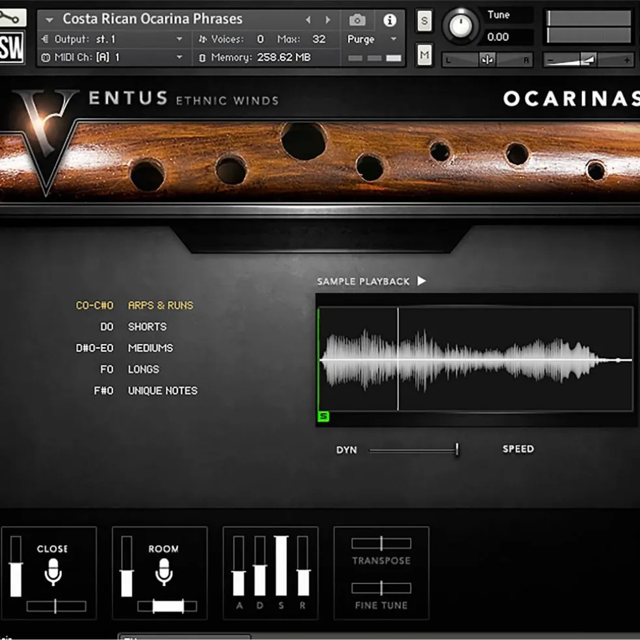
Task: Toggle the ROOM microphone icon
Action: coord(164,572)
